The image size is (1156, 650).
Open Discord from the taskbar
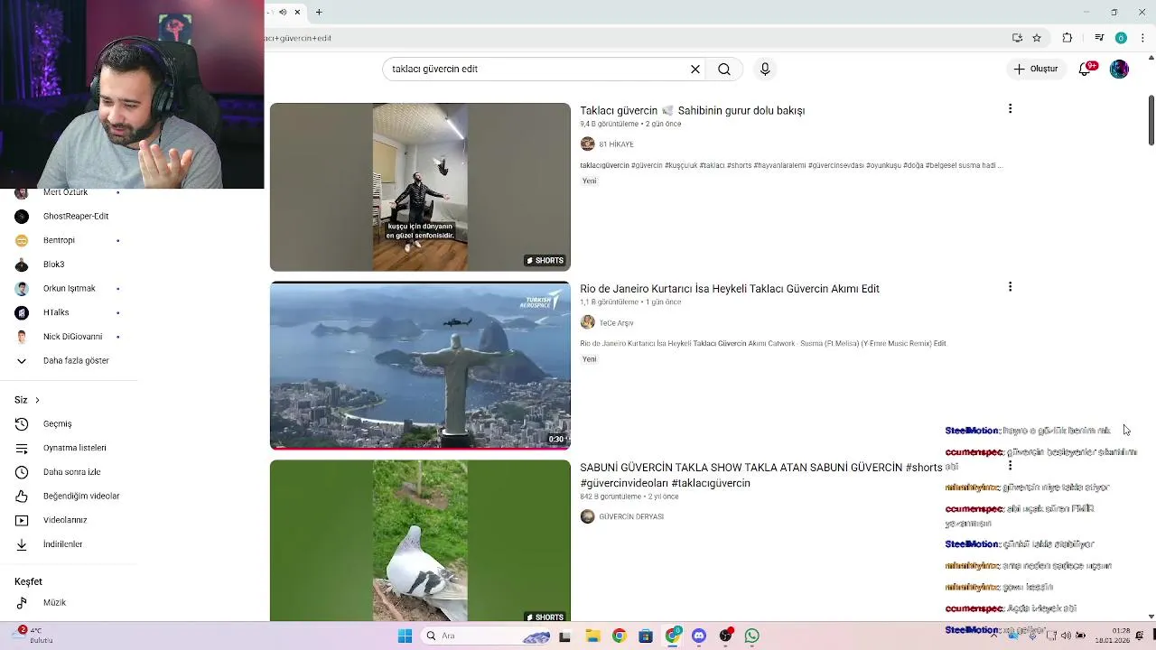(x=699, y=636)
